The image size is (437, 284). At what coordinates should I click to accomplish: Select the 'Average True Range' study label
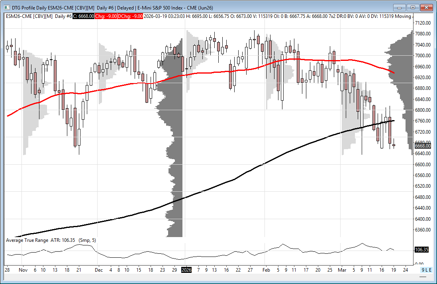[27, 240]
